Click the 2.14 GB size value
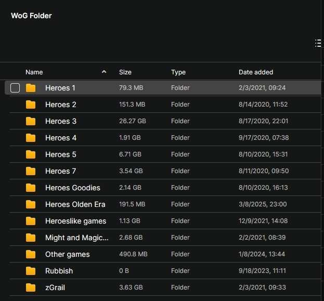The height and width of the screenshot is (301, 324). tap(130, 187)
